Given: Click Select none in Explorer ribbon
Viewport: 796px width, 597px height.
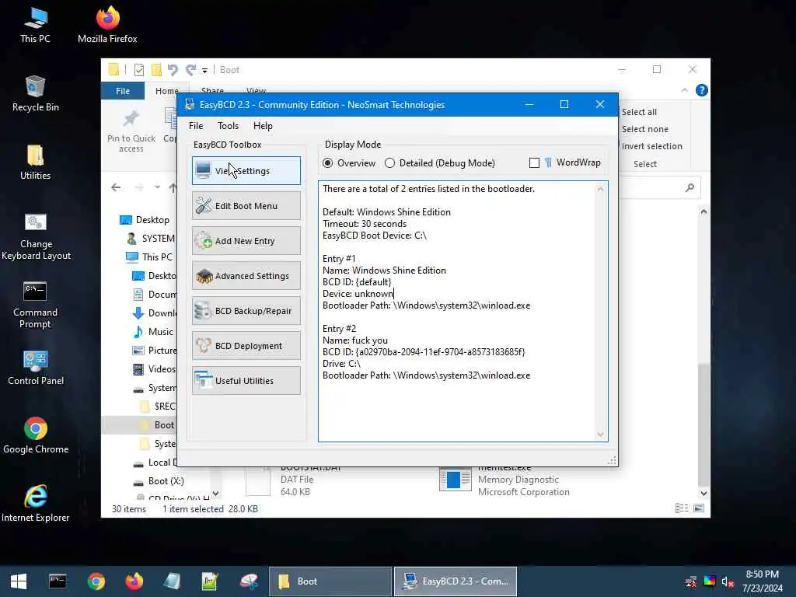Looking at the screenshot, I should point(644,129).
